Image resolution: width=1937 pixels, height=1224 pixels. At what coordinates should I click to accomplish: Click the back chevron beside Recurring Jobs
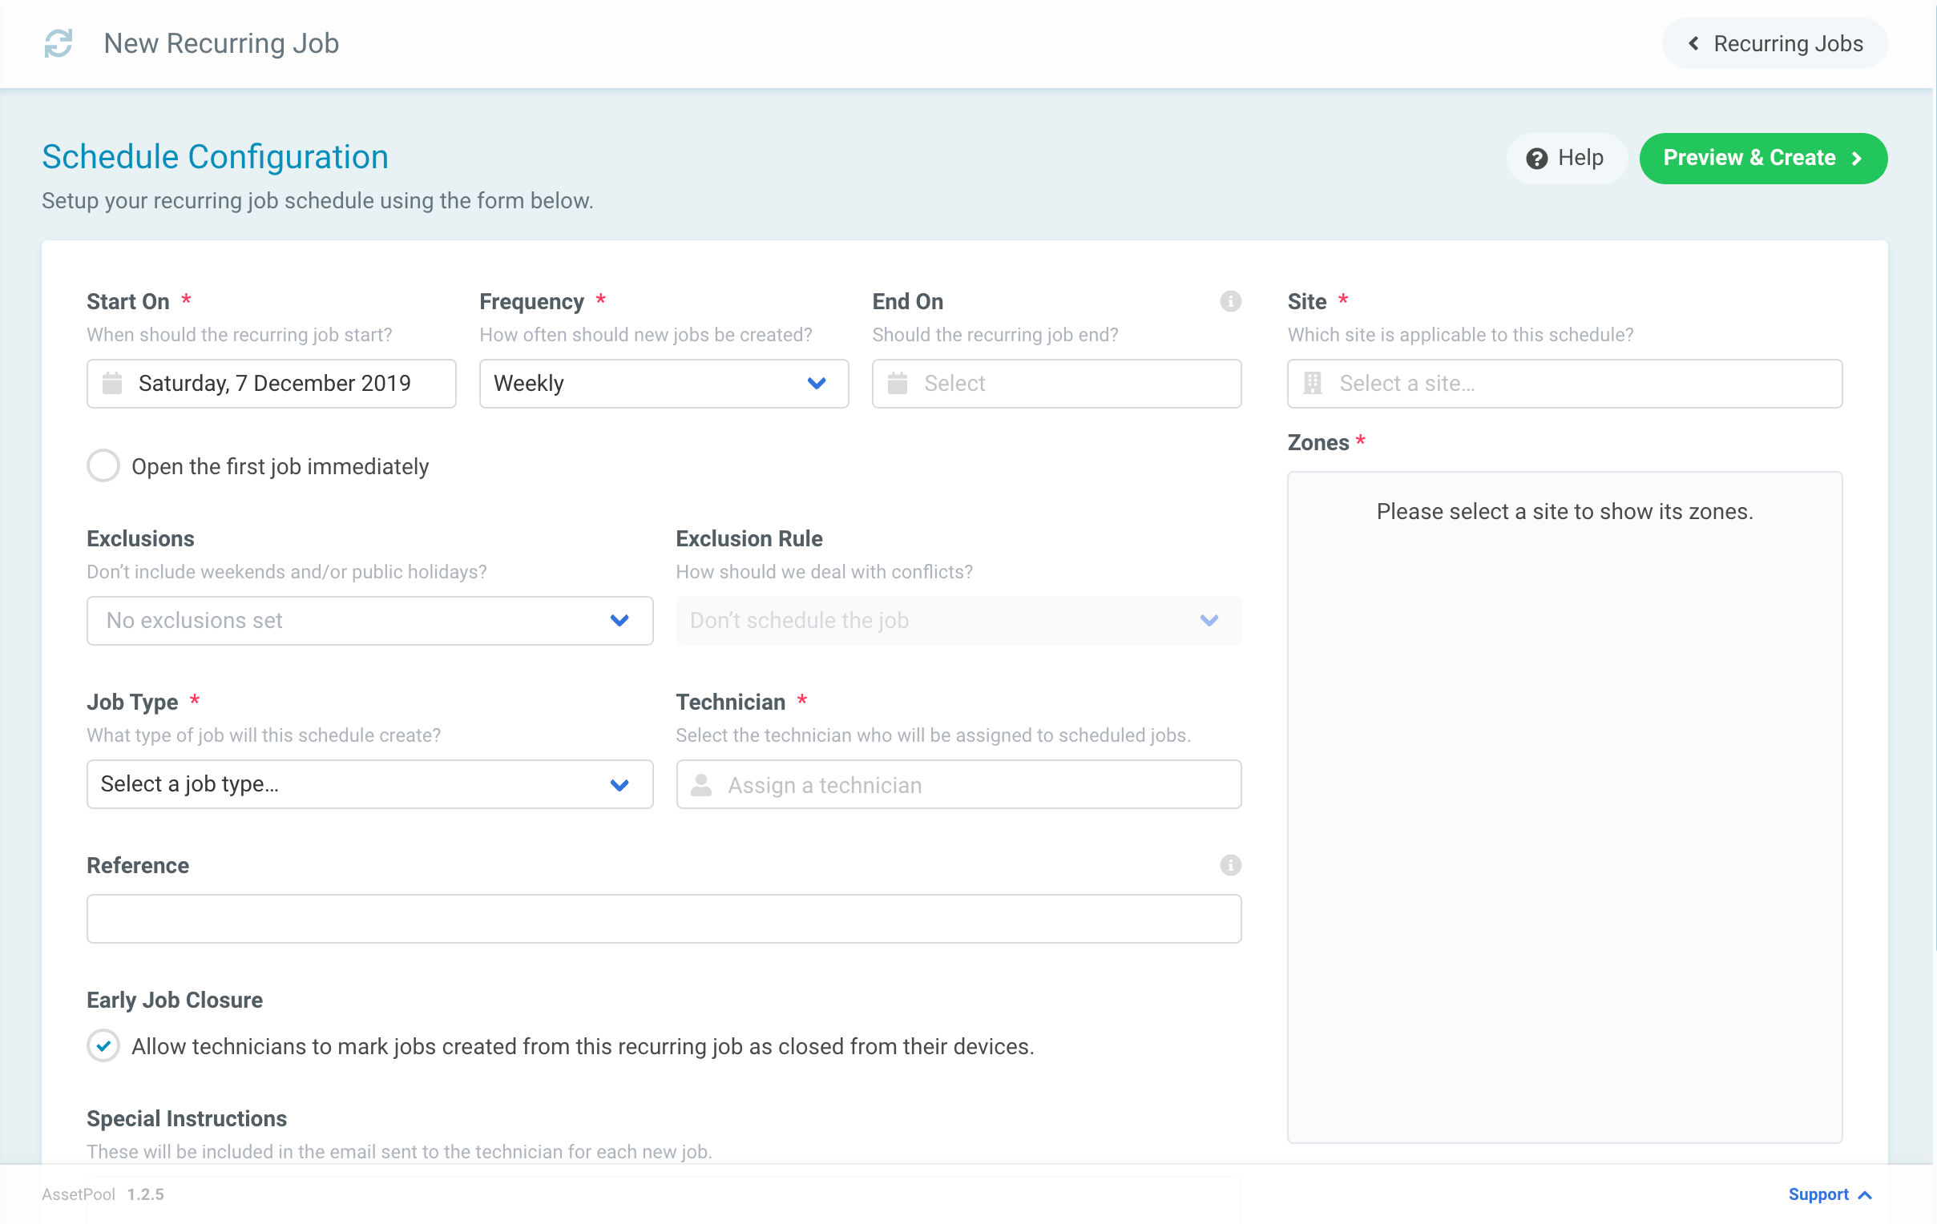point(1693,43)
